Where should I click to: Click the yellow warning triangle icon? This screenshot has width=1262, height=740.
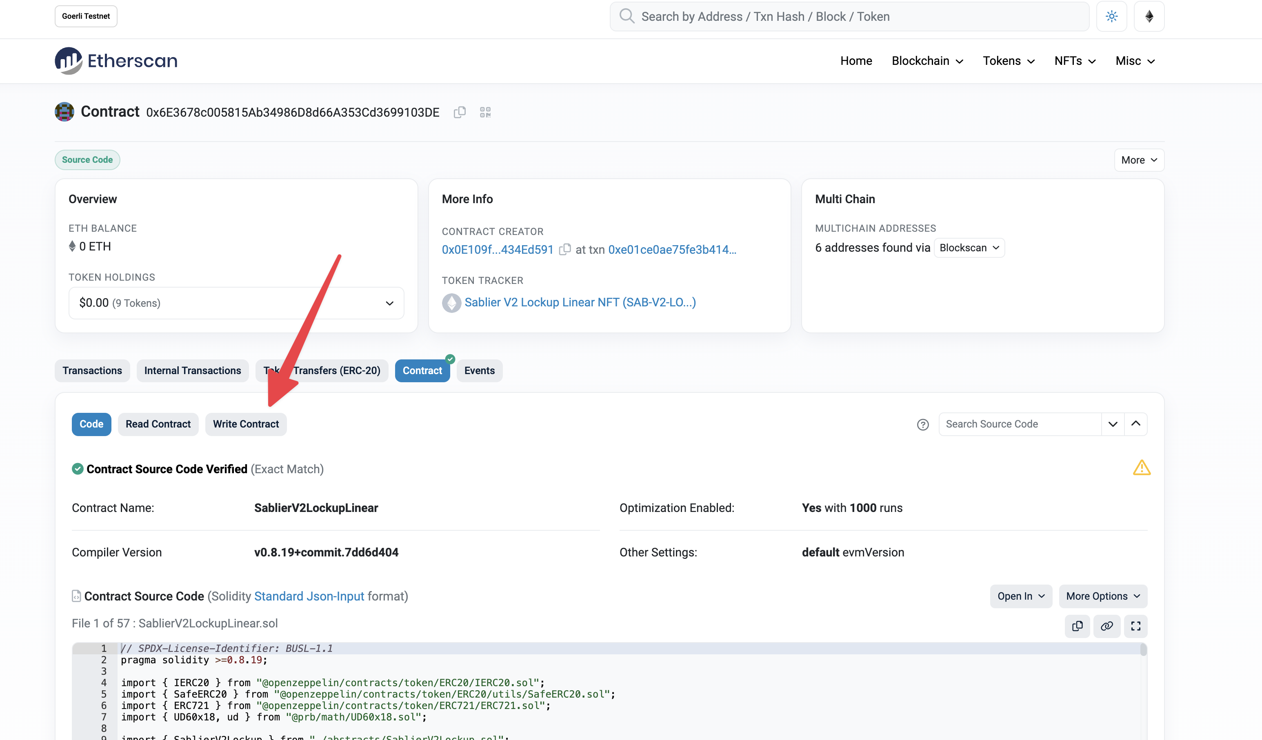click(1141, 468)
